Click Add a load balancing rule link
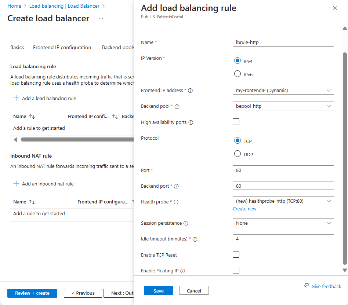The width and height of the screenshot is (348, 305). [49, 98]
